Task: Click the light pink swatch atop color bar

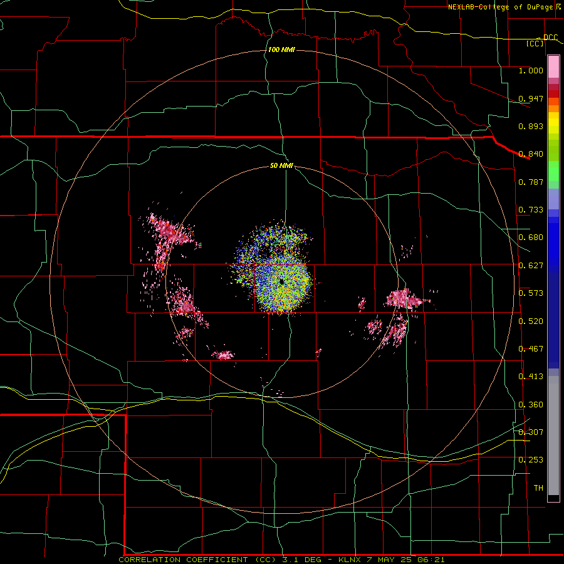Action: tap(553, 67)
